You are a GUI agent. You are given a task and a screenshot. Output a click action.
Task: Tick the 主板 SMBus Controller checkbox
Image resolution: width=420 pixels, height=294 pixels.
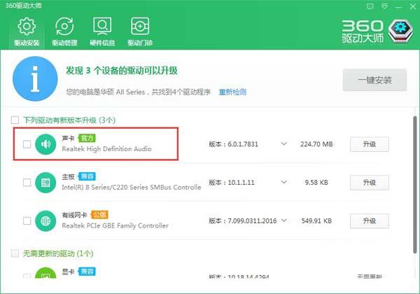pos(27,182)
